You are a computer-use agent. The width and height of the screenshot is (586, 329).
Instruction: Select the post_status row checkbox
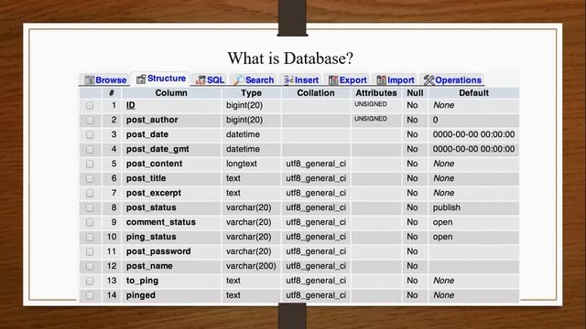pyautogui.click(x=90, y=207)
